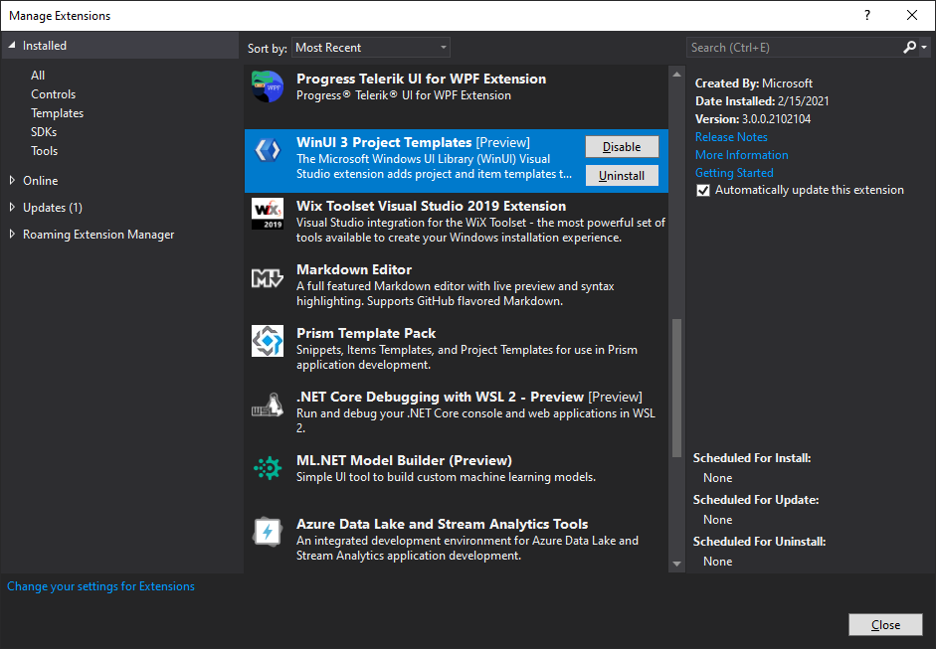This screenshot has width=936, height=649.
Task: Open the help question mark button
Action: tap(867, 16)
